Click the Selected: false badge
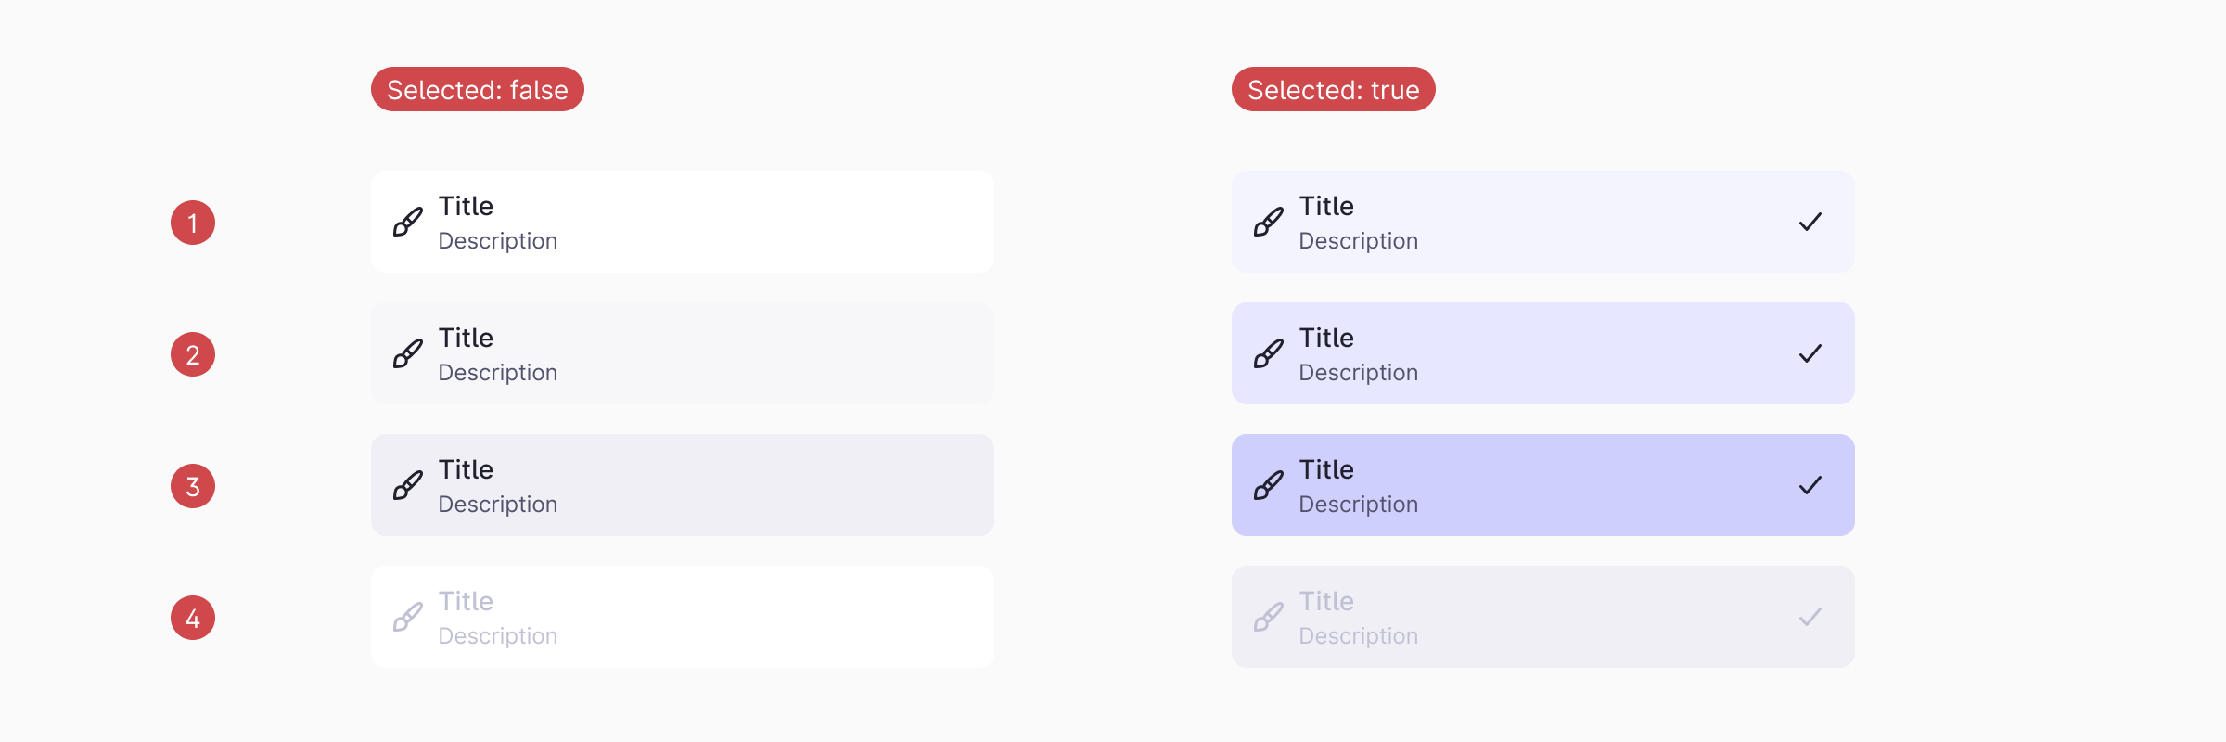This screenshot has height=742, width=2226. point(477,89)
